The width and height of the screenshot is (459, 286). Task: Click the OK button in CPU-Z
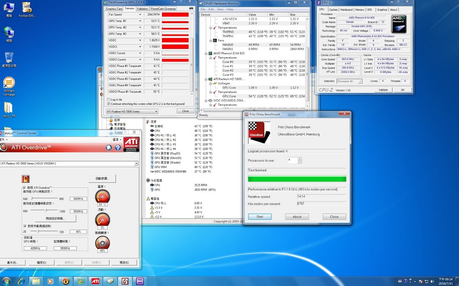point(402,90)
